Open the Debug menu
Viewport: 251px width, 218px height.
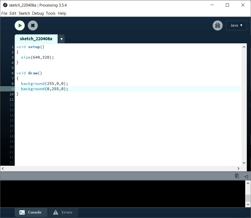click(x=38, y=13)
